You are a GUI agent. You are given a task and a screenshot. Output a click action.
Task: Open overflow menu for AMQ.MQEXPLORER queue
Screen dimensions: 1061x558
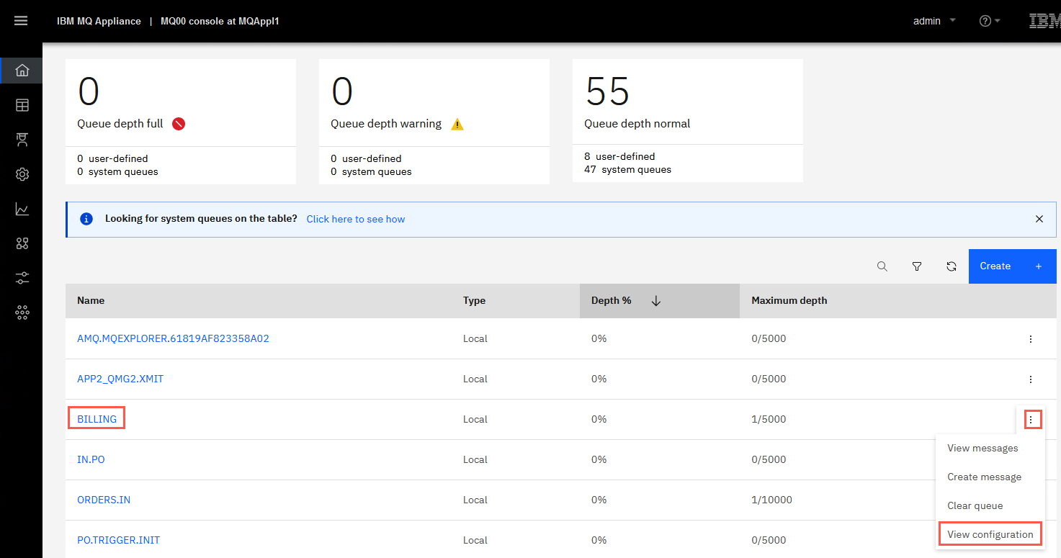tap(1031, 338)
